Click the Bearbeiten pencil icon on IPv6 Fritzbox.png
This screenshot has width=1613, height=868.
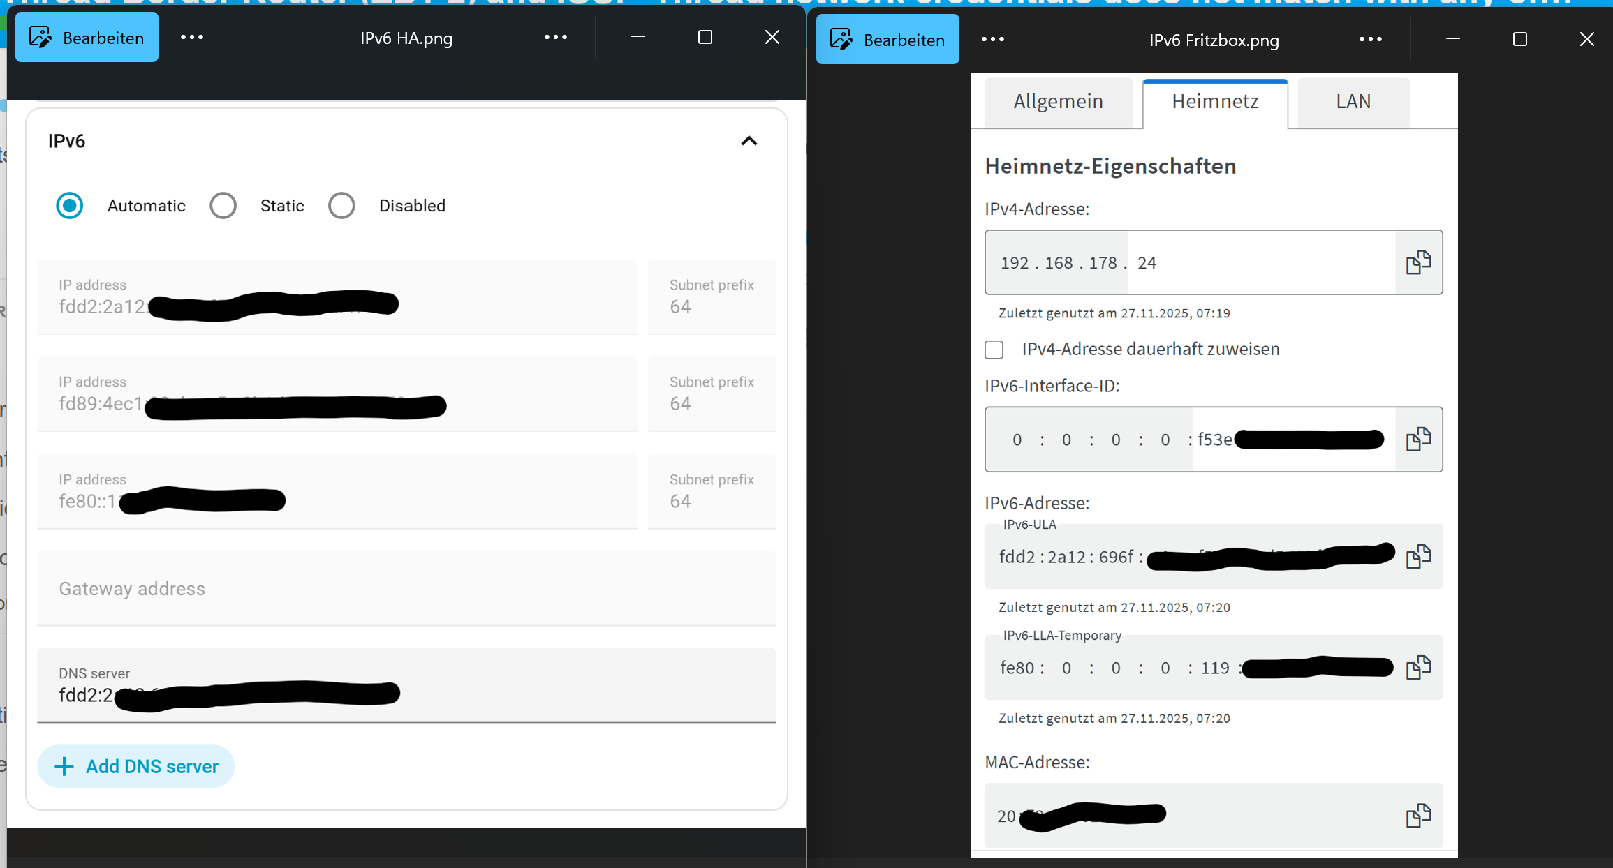pyautogui.click(x=841, y=39)
